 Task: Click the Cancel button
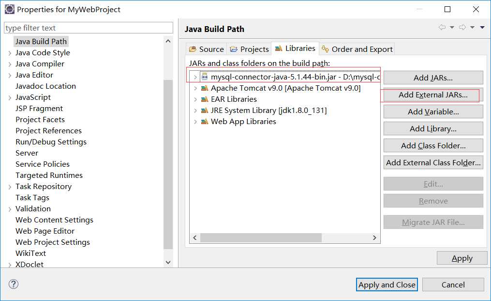(x=453, y=285)
